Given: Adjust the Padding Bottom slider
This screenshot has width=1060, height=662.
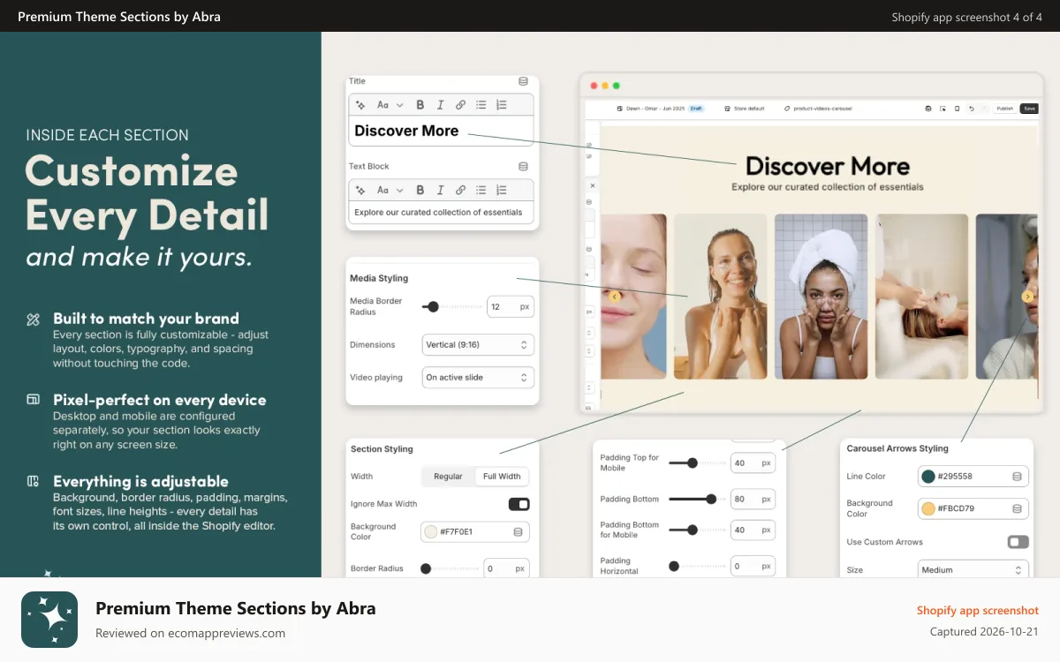Looking at the screenshot, I should click(696, 499).
